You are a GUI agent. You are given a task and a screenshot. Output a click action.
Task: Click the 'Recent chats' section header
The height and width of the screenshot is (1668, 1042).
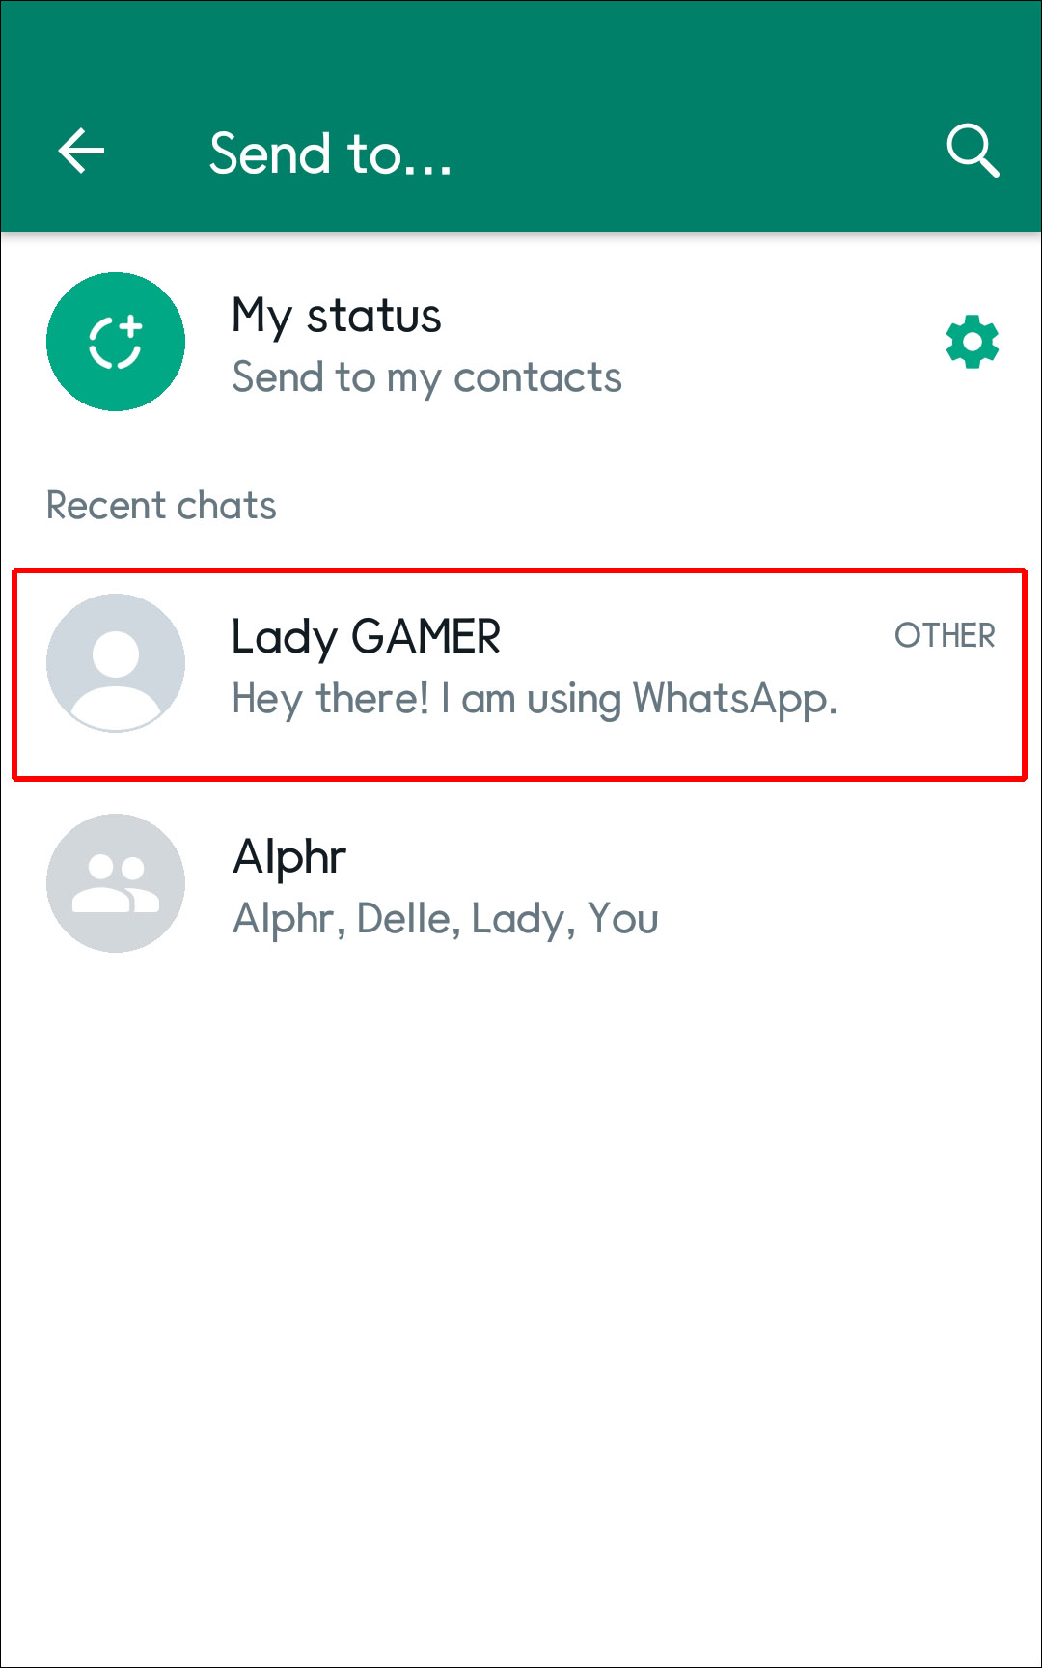(161, 506)
